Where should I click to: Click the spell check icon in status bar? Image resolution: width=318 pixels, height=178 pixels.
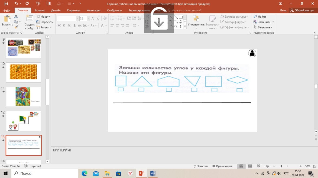click(26, 166)
